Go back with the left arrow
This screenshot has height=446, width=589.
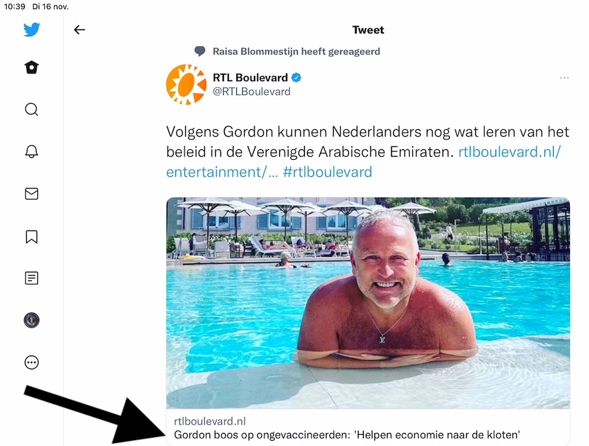(x=79, y=29)
